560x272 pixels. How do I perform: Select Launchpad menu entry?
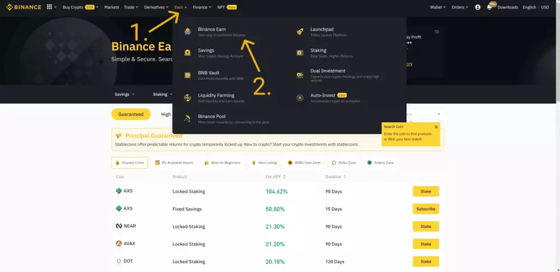pos(322,29)
